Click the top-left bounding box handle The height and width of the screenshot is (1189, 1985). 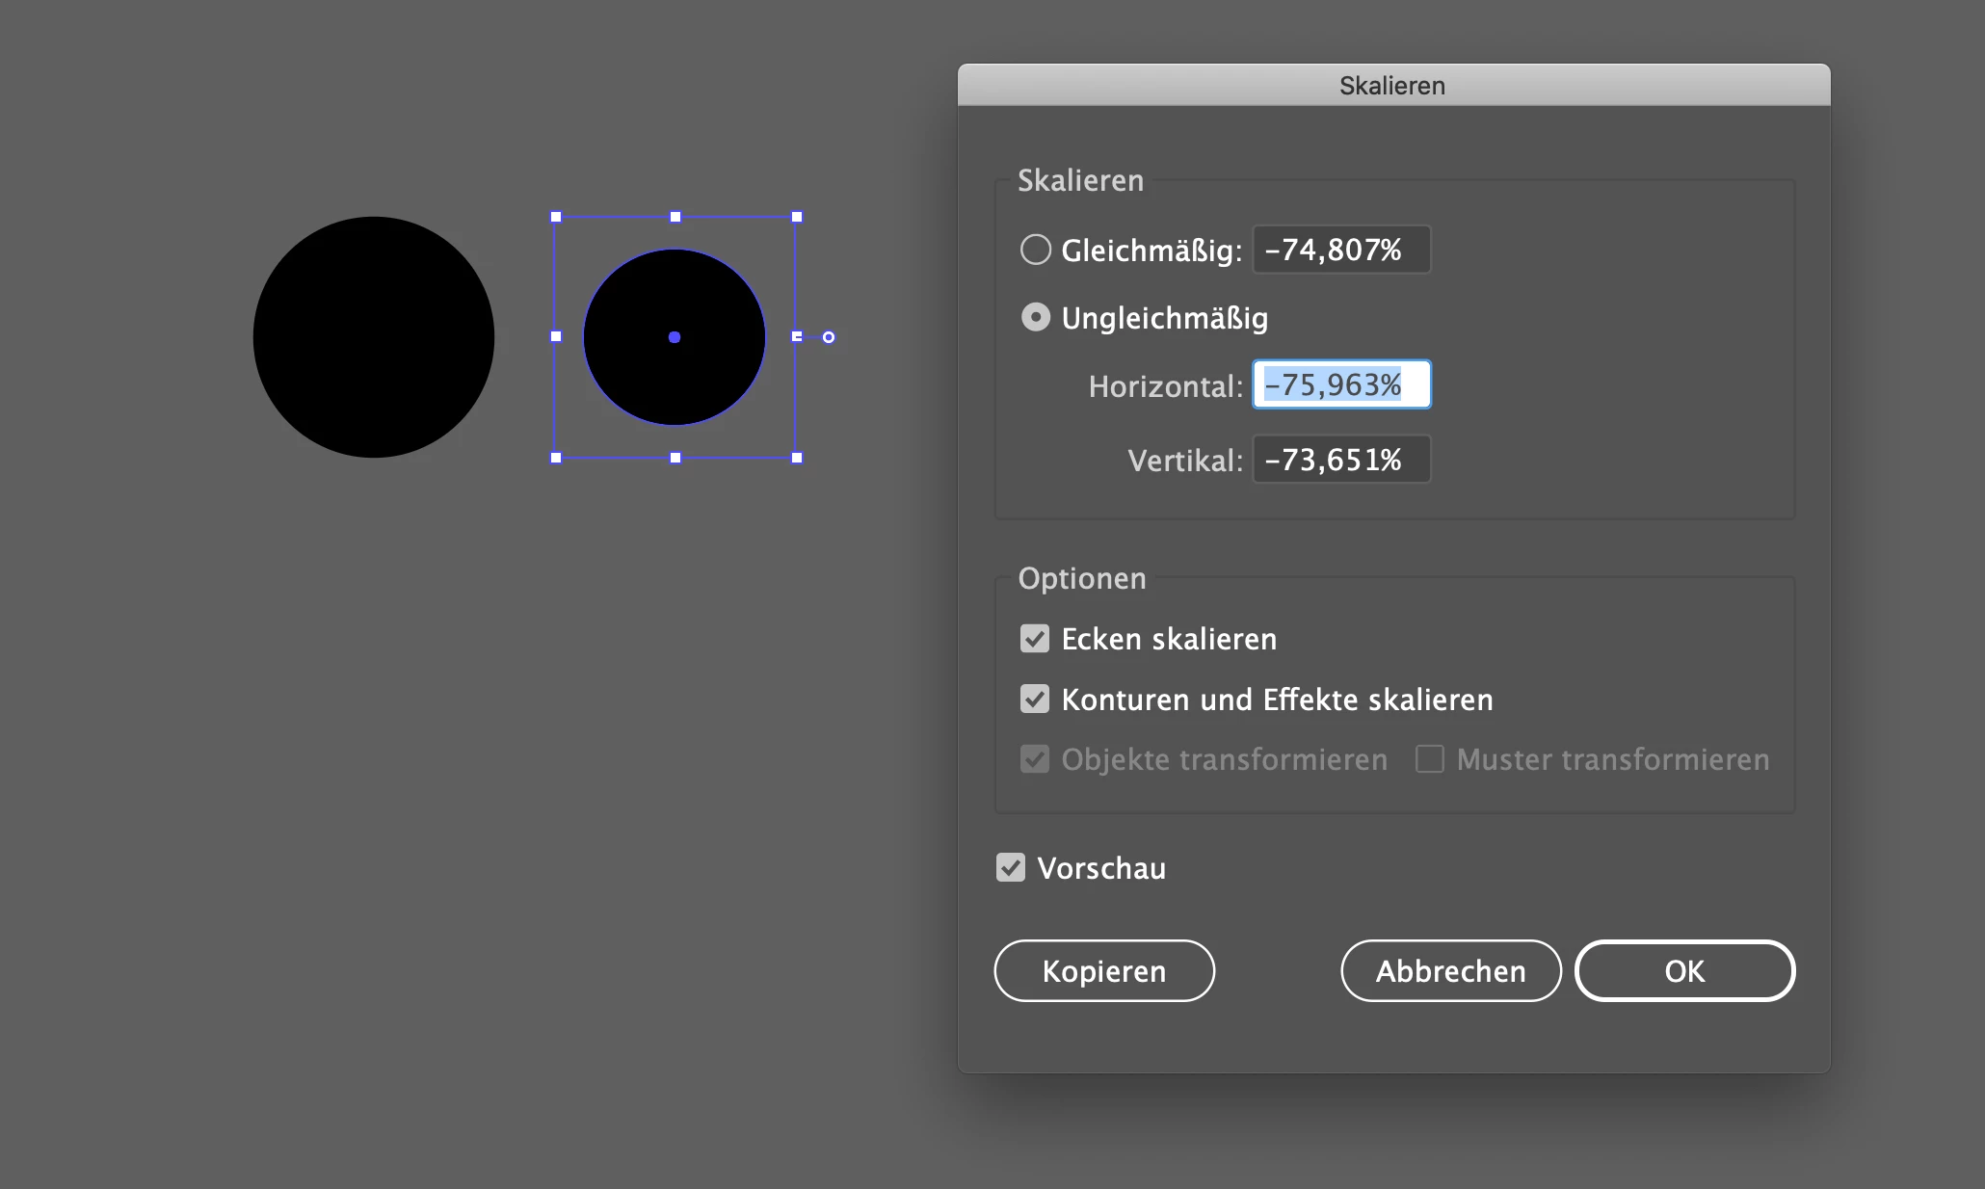(x=556, y=218)
